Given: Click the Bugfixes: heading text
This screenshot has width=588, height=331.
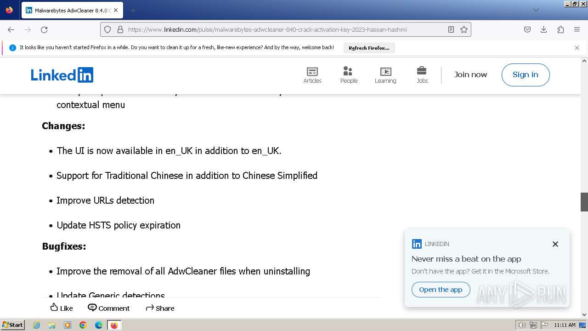Looking at the screenshot, I should coord(64,246).
